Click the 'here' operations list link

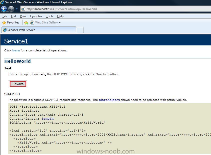[x=16, y=50]
